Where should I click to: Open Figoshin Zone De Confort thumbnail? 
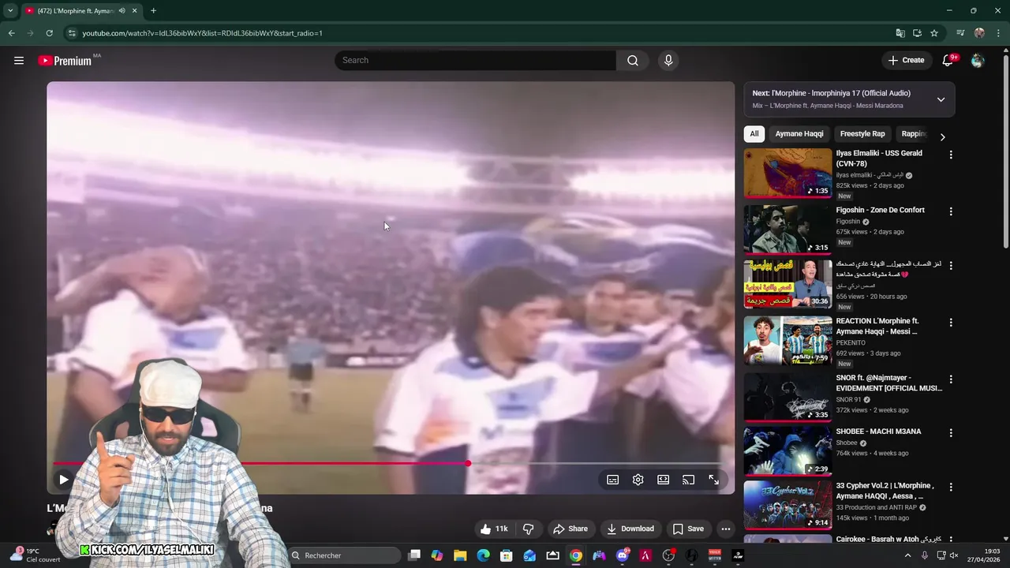click(787, 230)
